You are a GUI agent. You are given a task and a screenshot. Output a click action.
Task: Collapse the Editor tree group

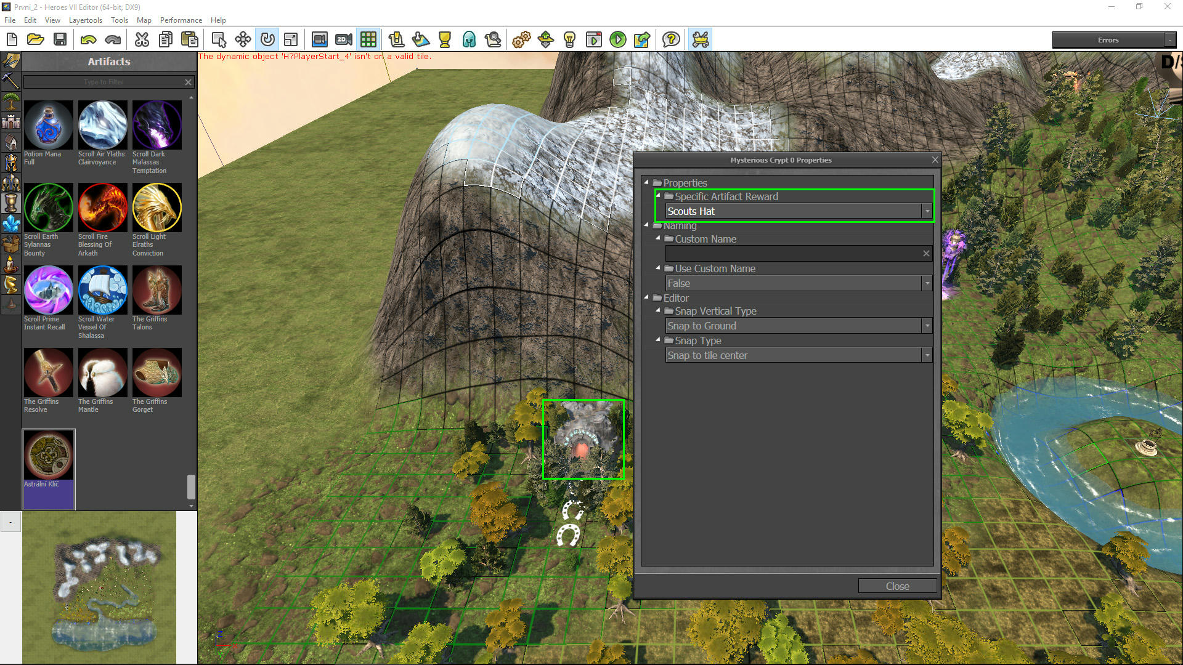pyautogui.click(x=646, y=297)
